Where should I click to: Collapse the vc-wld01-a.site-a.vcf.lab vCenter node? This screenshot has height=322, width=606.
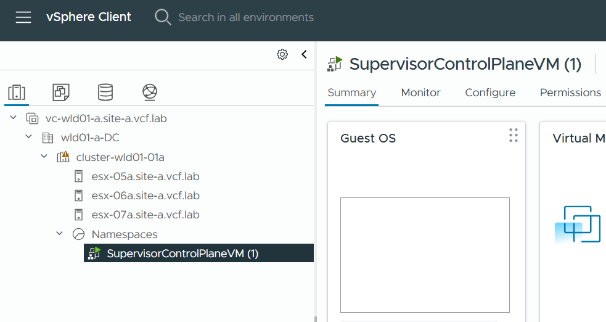[x=14, y=118]
